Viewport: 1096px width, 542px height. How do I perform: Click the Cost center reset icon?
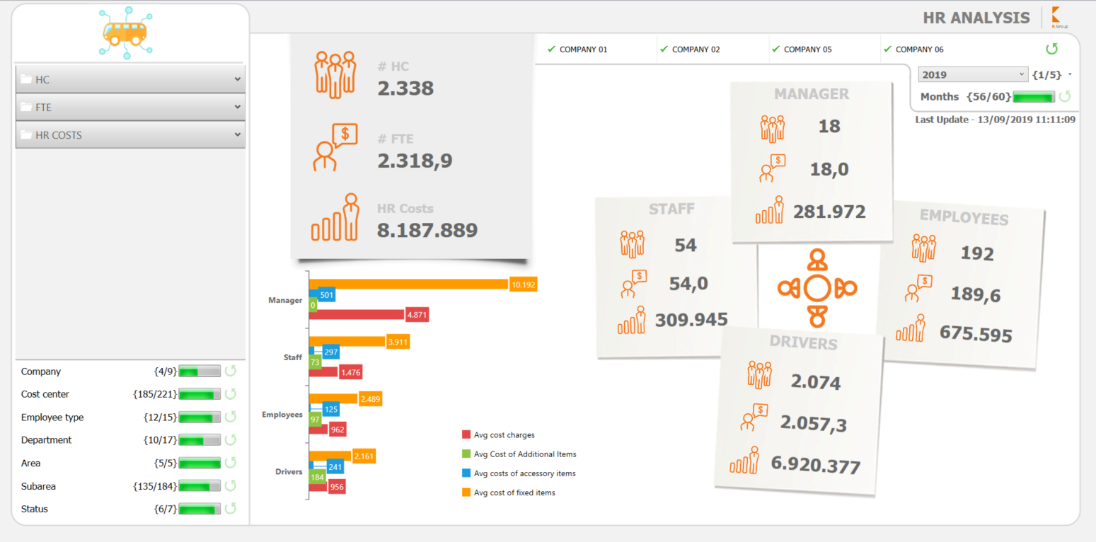coord(230,394)
